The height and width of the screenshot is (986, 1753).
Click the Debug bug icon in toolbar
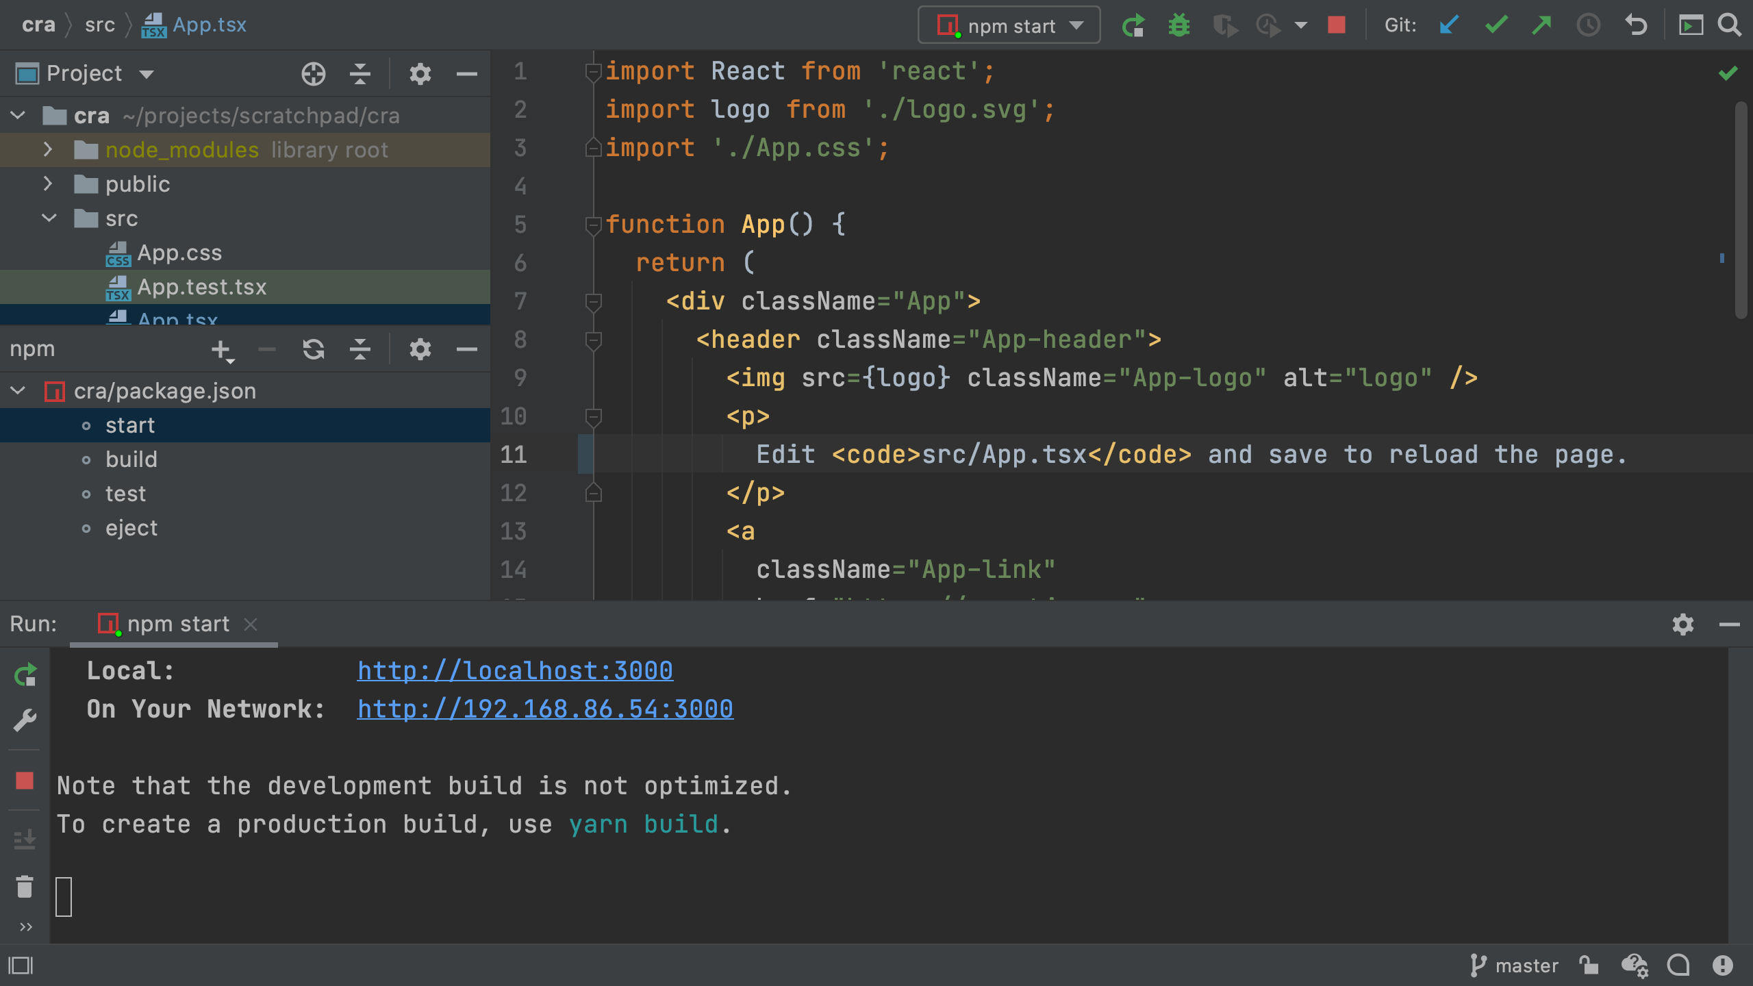tap(1178, 25)
